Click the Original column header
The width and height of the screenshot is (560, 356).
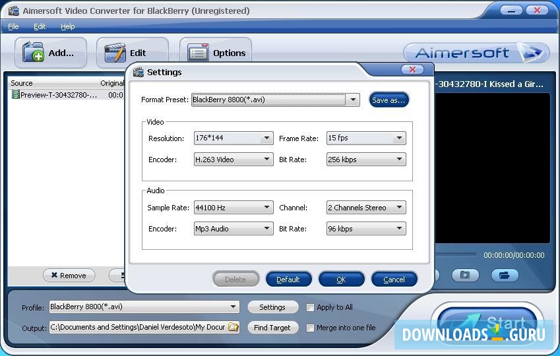pyautogui.click(x=111, y=83)
